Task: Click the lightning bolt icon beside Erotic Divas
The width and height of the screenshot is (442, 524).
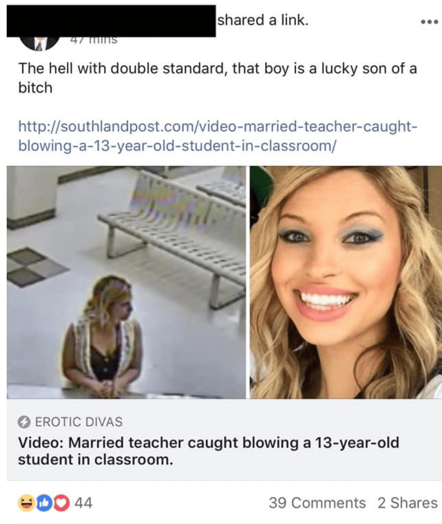Action: pyautogui.click(x=24, y=422)
